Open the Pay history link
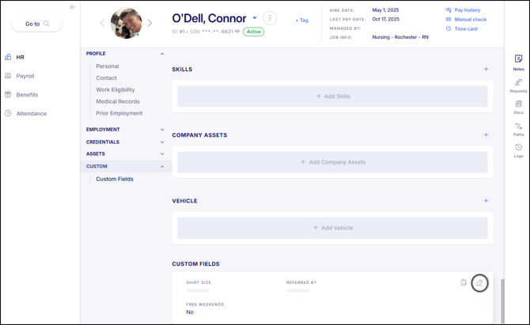 [467, 10]
